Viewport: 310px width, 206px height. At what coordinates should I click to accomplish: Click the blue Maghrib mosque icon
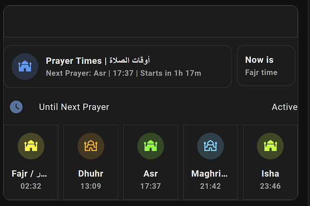(x=210, y=146)
